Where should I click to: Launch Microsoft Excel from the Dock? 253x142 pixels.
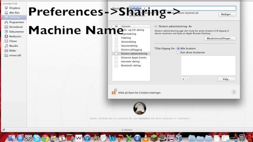point(129,138)
